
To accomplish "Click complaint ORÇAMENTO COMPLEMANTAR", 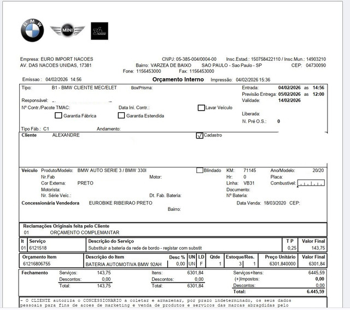I will pyautogui.click(x=85, y=233).
